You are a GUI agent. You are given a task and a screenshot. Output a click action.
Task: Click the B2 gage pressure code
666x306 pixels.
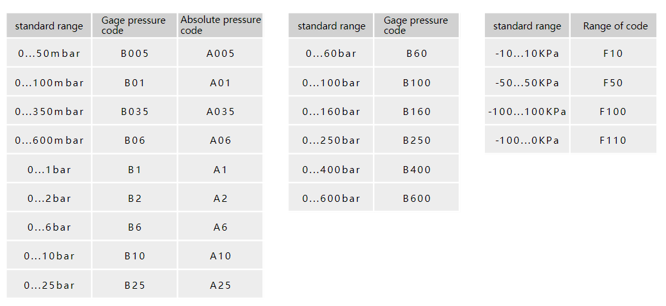click(134, 199)
